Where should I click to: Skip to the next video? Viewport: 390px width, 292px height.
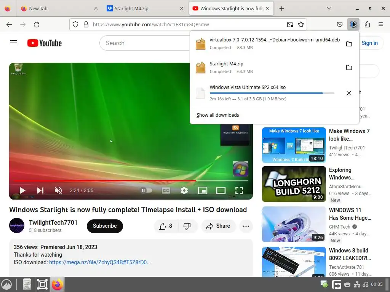(40, 190)
